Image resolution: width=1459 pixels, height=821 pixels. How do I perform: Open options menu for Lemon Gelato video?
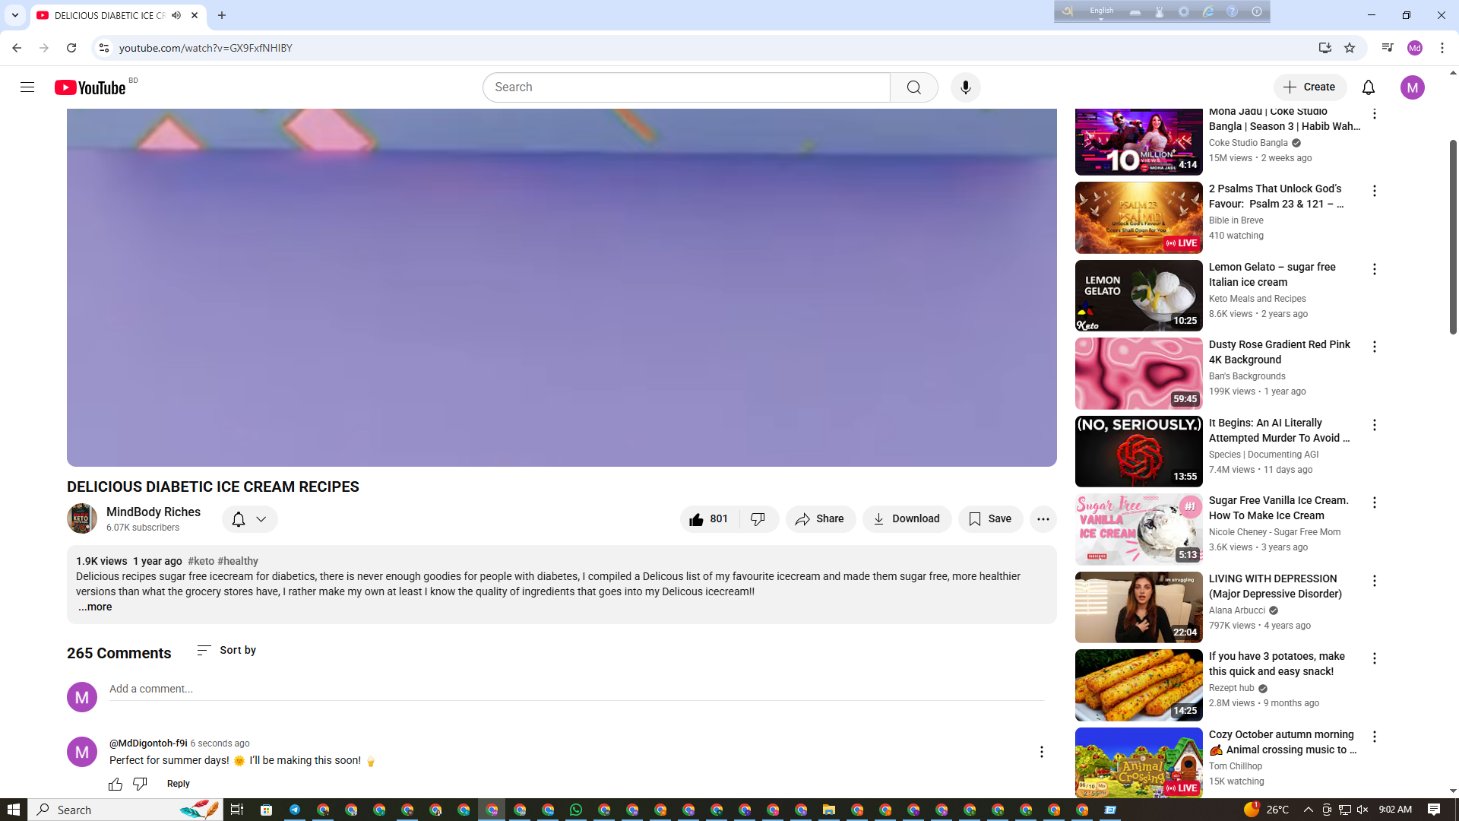coord(1374,269)
